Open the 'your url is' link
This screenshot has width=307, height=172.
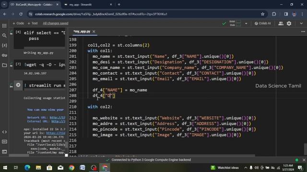[x=56, y=133]
